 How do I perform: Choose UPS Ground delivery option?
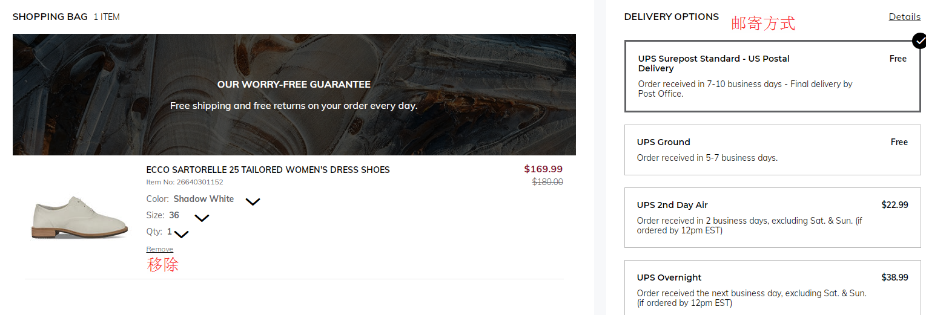(772, 150)
